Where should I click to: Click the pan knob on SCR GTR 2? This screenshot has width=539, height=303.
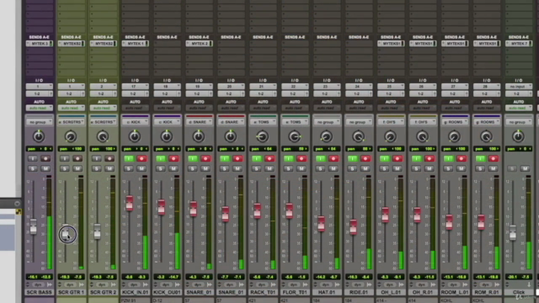[x=103, y=136]
